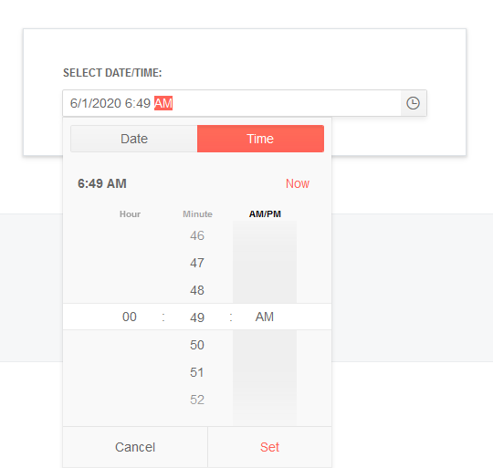Select the Time tab
This screenshot has height=468, width=493.
[260, 139]
